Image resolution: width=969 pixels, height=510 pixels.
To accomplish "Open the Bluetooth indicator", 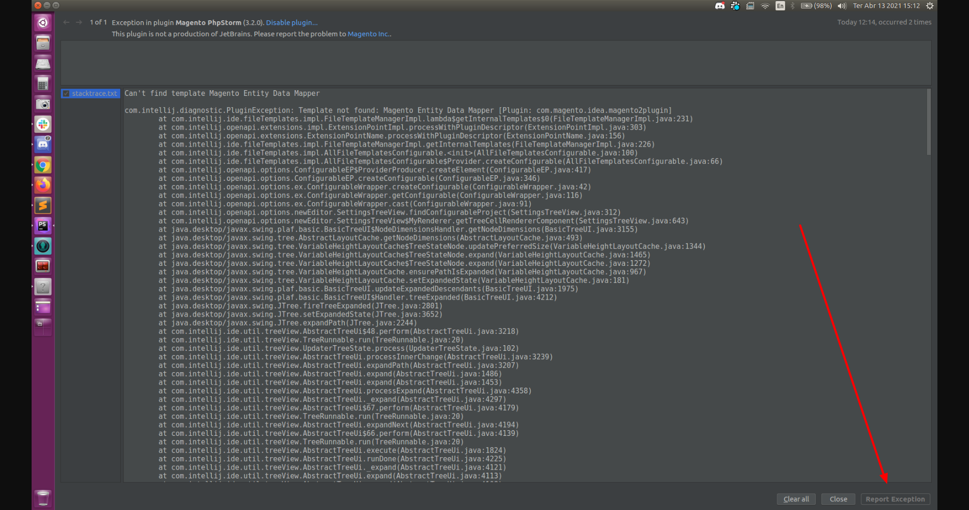I will (x=792, y=6).
